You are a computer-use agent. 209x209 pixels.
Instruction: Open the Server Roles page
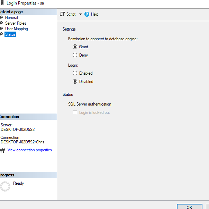pyautogui.click(x=16, y=23)
